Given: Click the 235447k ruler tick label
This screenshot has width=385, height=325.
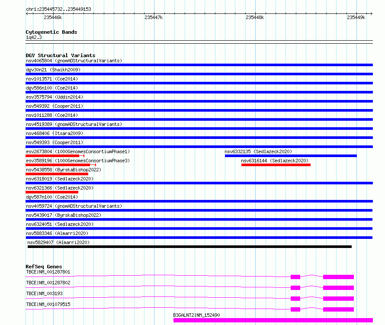Looking at the screenshot, I should click(x=154, y=17).
